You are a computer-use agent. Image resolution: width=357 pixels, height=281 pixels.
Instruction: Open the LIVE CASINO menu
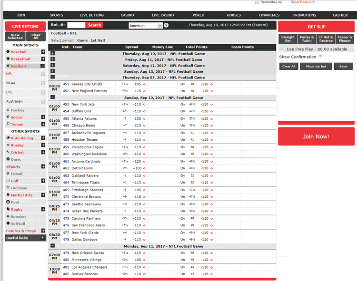(163, 15)
